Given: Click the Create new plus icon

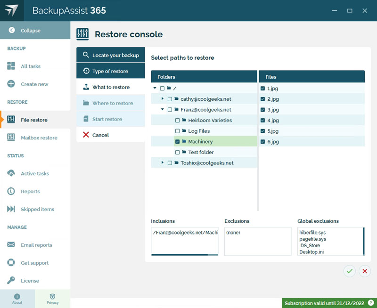Looking at the screenshot, I should (x=11, y=84).
